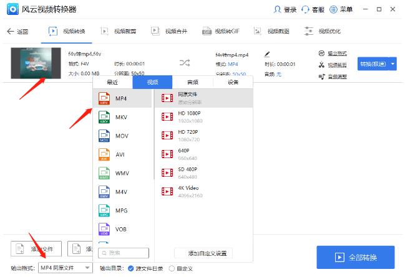405x277 pixels.
Task: Choose AVI format icon
Action: [x=104, y=154]
